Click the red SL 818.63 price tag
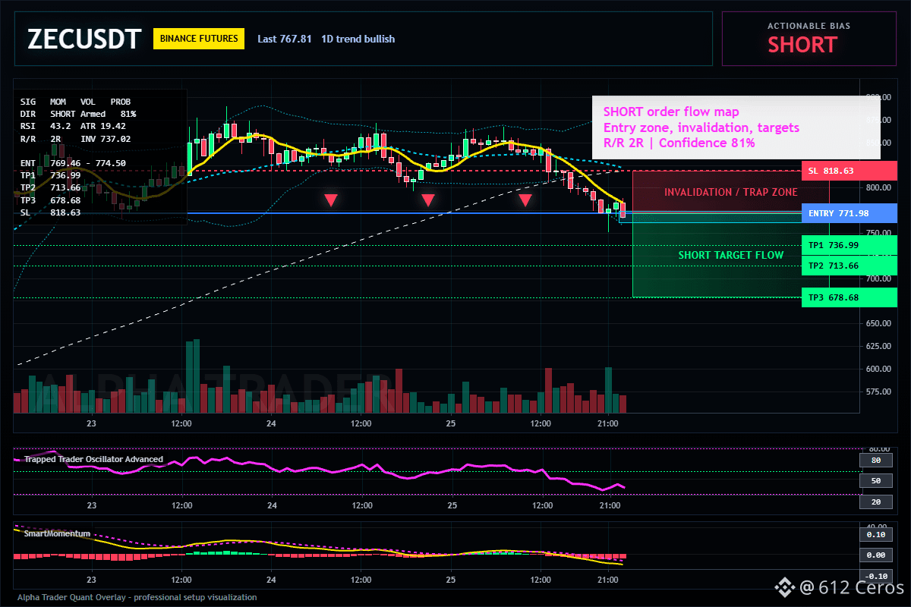 (849, 171)
